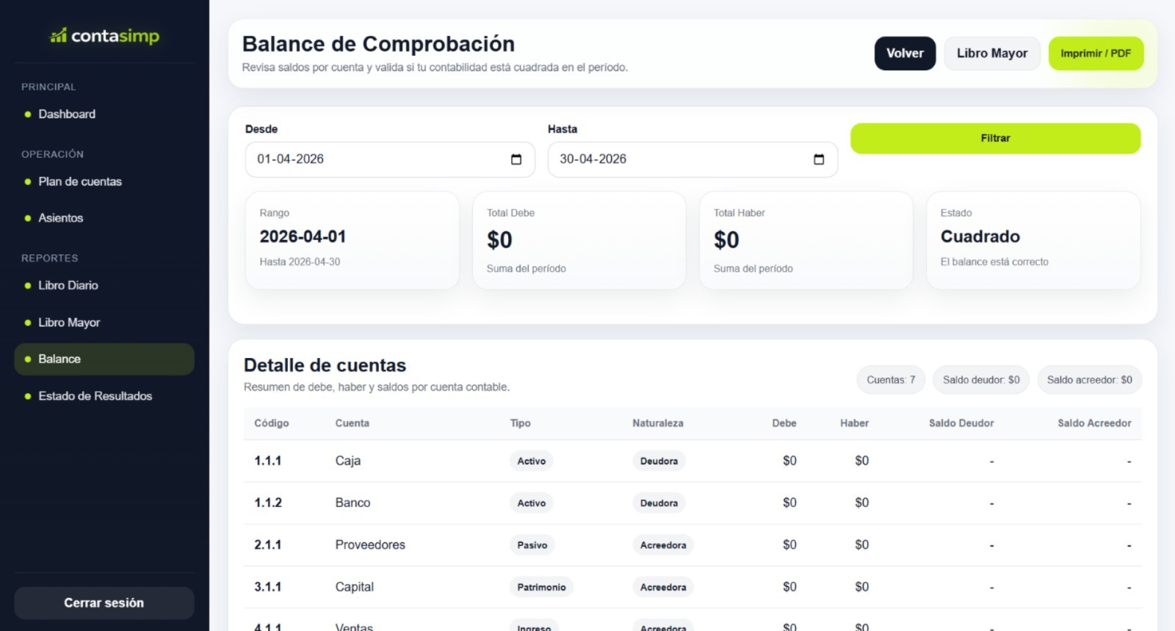Go to Plan de cuentas
Viewport: 1175px width, 631px height.
click(x=104, y=181)
